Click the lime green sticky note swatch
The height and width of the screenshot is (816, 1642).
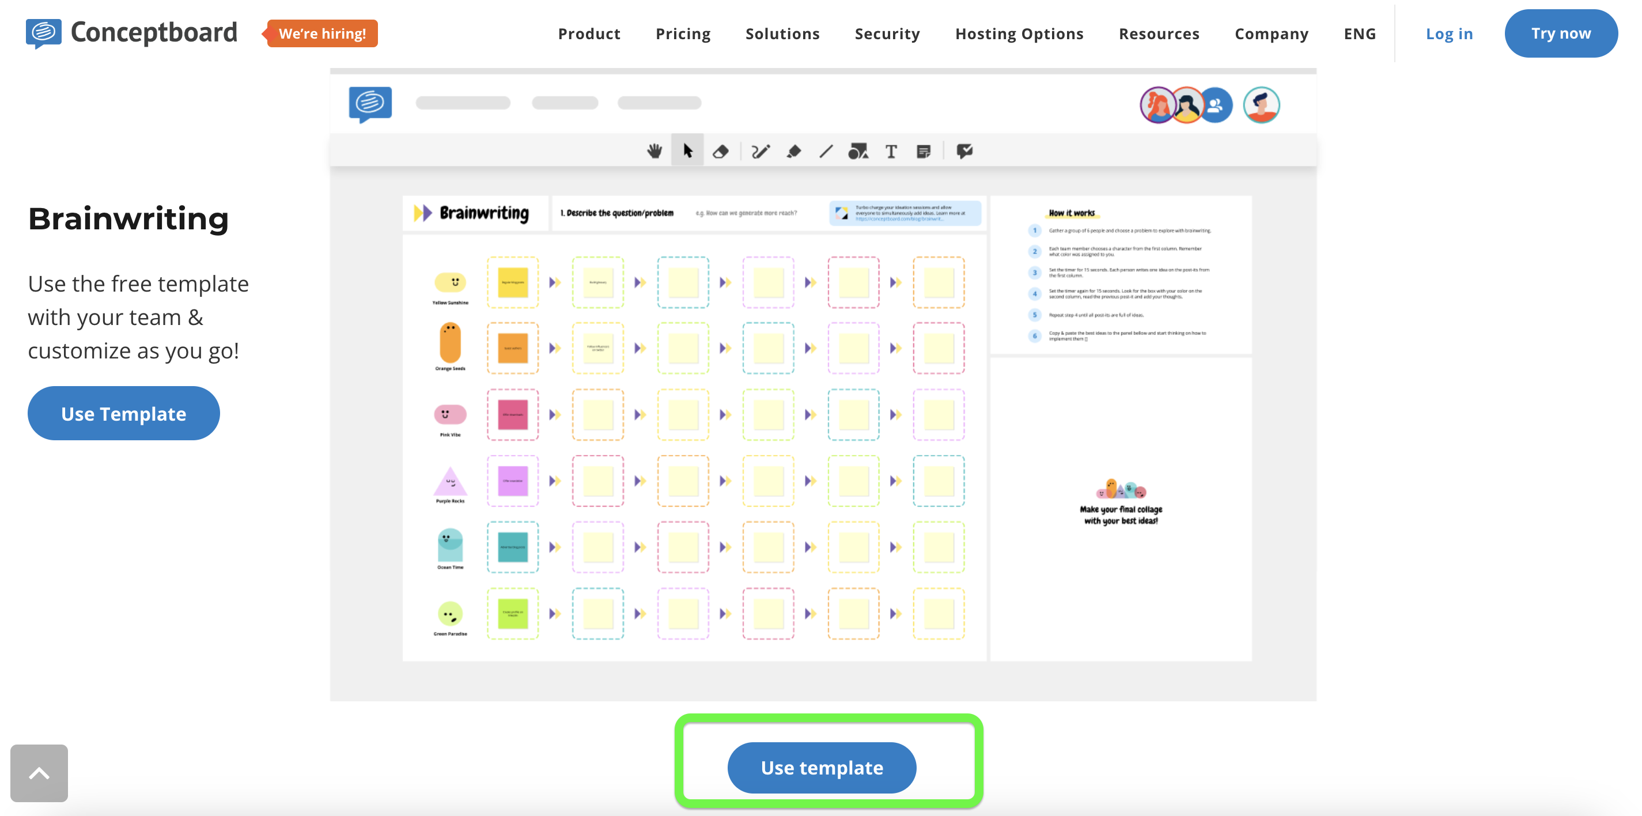click(x=513, y=613)
